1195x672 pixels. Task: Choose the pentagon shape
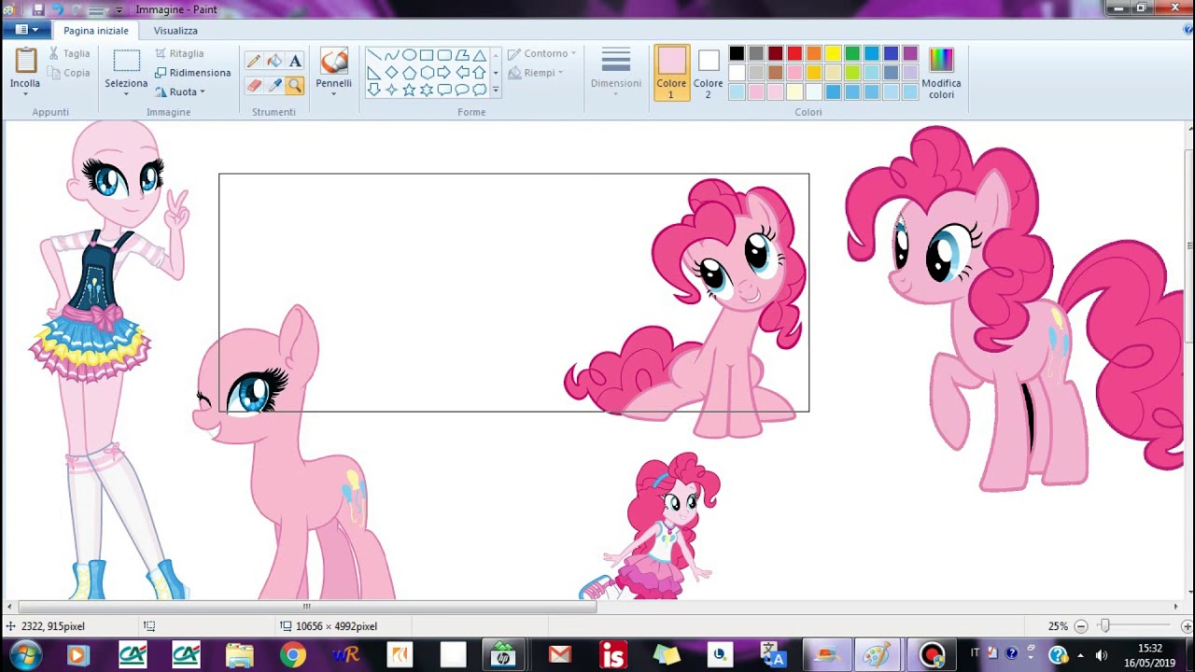409,73
